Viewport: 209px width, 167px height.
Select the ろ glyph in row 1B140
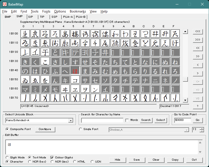coord(175,71)
